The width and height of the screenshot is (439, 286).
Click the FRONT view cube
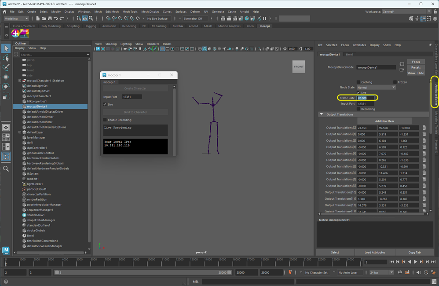[299, 67]
